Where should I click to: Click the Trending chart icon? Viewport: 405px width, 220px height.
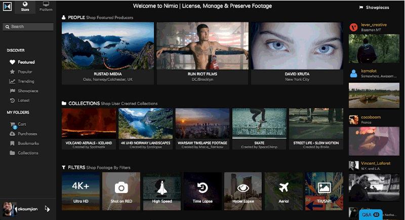tap(12, 81)
